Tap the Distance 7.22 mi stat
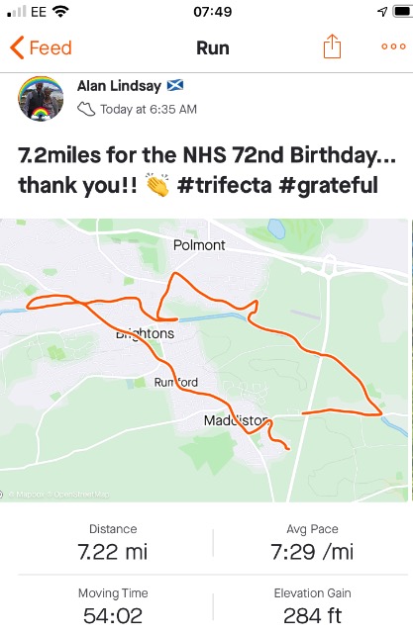413x633 pixels. (x=113, y=543)
